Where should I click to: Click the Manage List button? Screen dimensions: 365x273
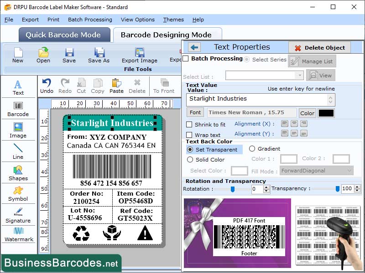(x=313, y=61)
